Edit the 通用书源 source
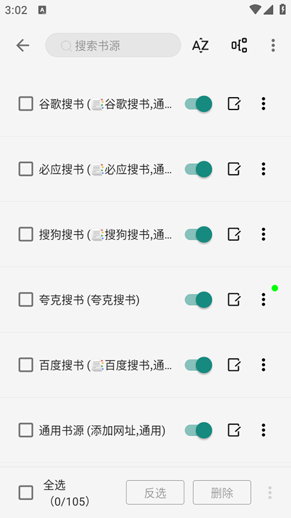291x518 pixels. tap(234, 430)
